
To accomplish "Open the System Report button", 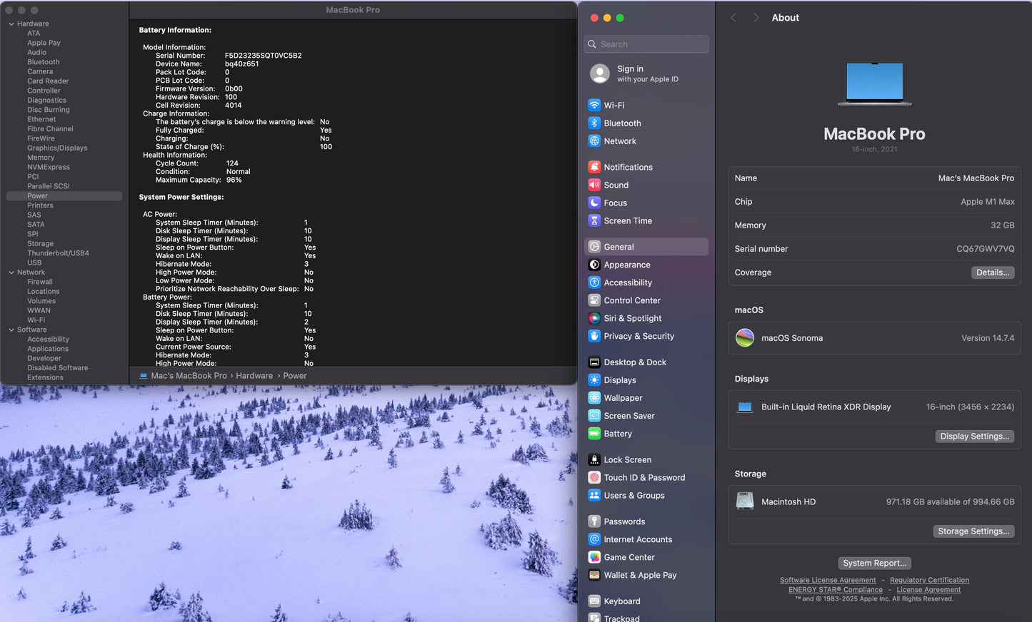I will click(x=874, y=564).
